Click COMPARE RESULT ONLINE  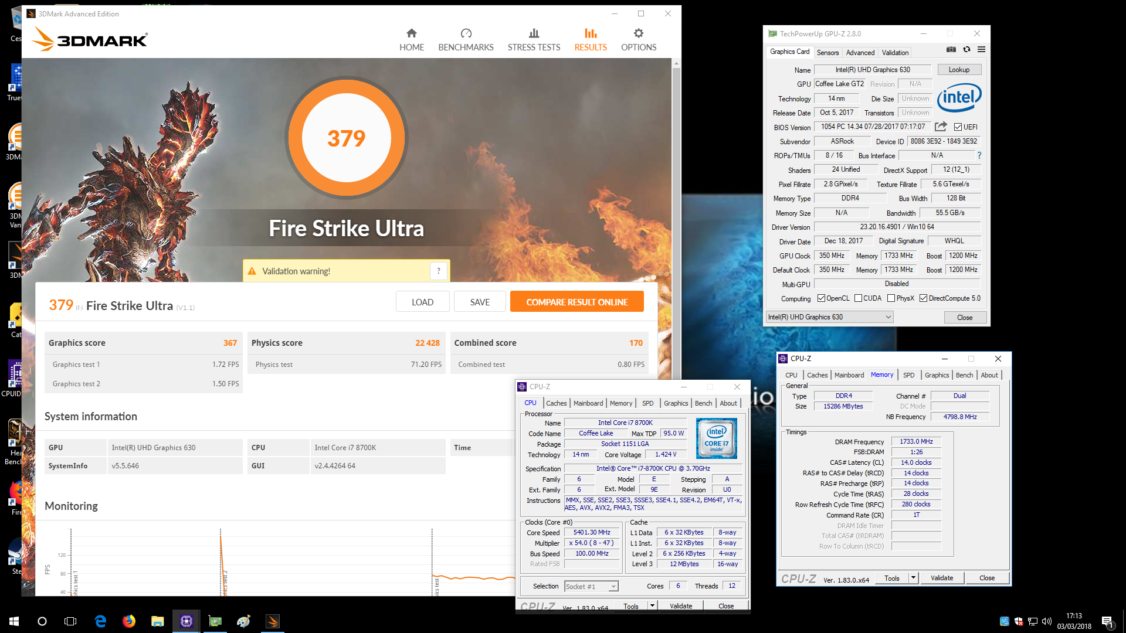pos(576,302)
